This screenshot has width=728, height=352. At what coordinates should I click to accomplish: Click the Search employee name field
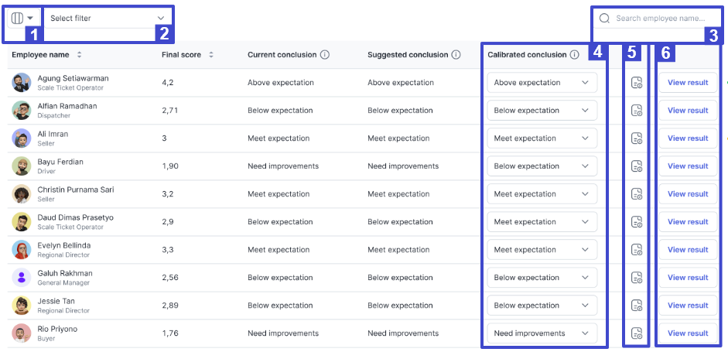[x=657, y=18]
